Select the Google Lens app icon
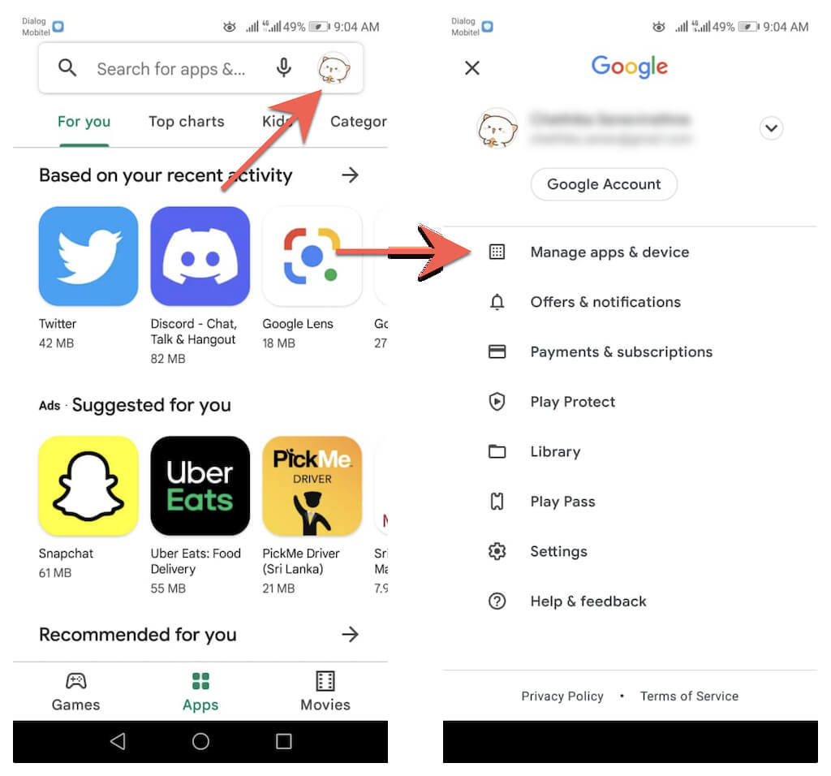This screenshot has height=776, width=831. [312, 256]
